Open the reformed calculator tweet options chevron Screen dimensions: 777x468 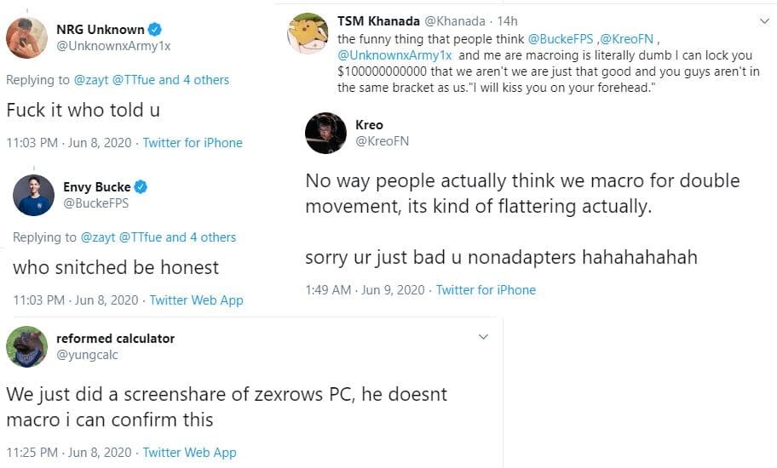(x=483, y=338)
